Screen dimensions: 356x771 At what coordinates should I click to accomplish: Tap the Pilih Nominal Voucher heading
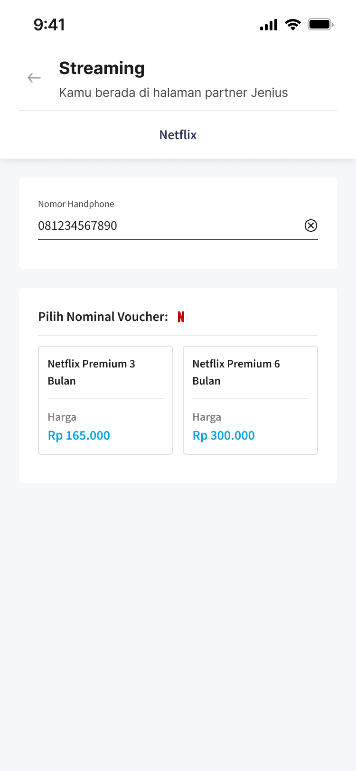(x=103, y=317)
